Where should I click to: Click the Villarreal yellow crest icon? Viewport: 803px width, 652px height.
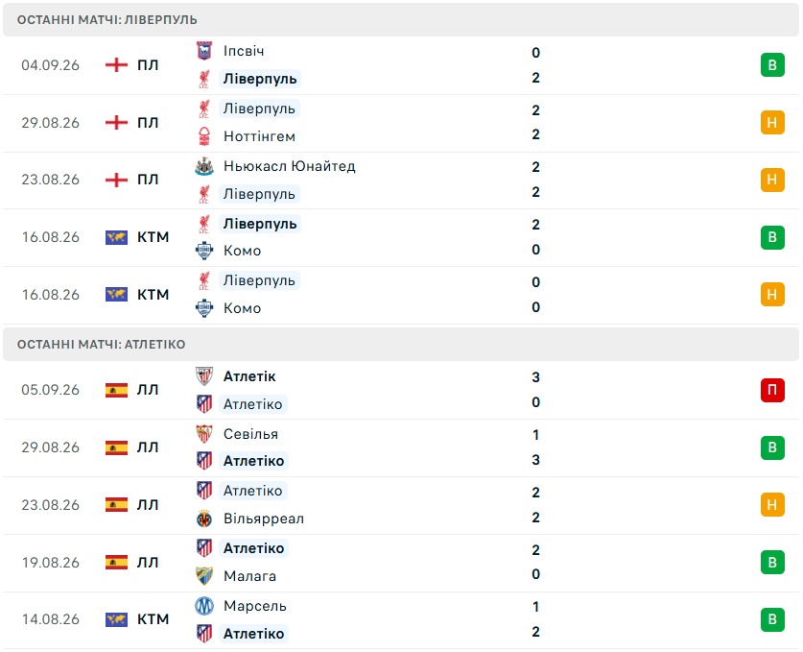[204, 519]
